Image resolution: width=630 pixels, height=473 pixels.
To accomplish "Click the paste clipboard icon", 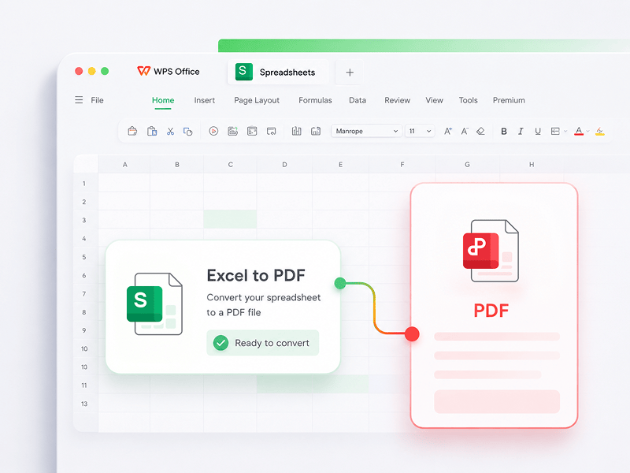I will coord(151,131).
